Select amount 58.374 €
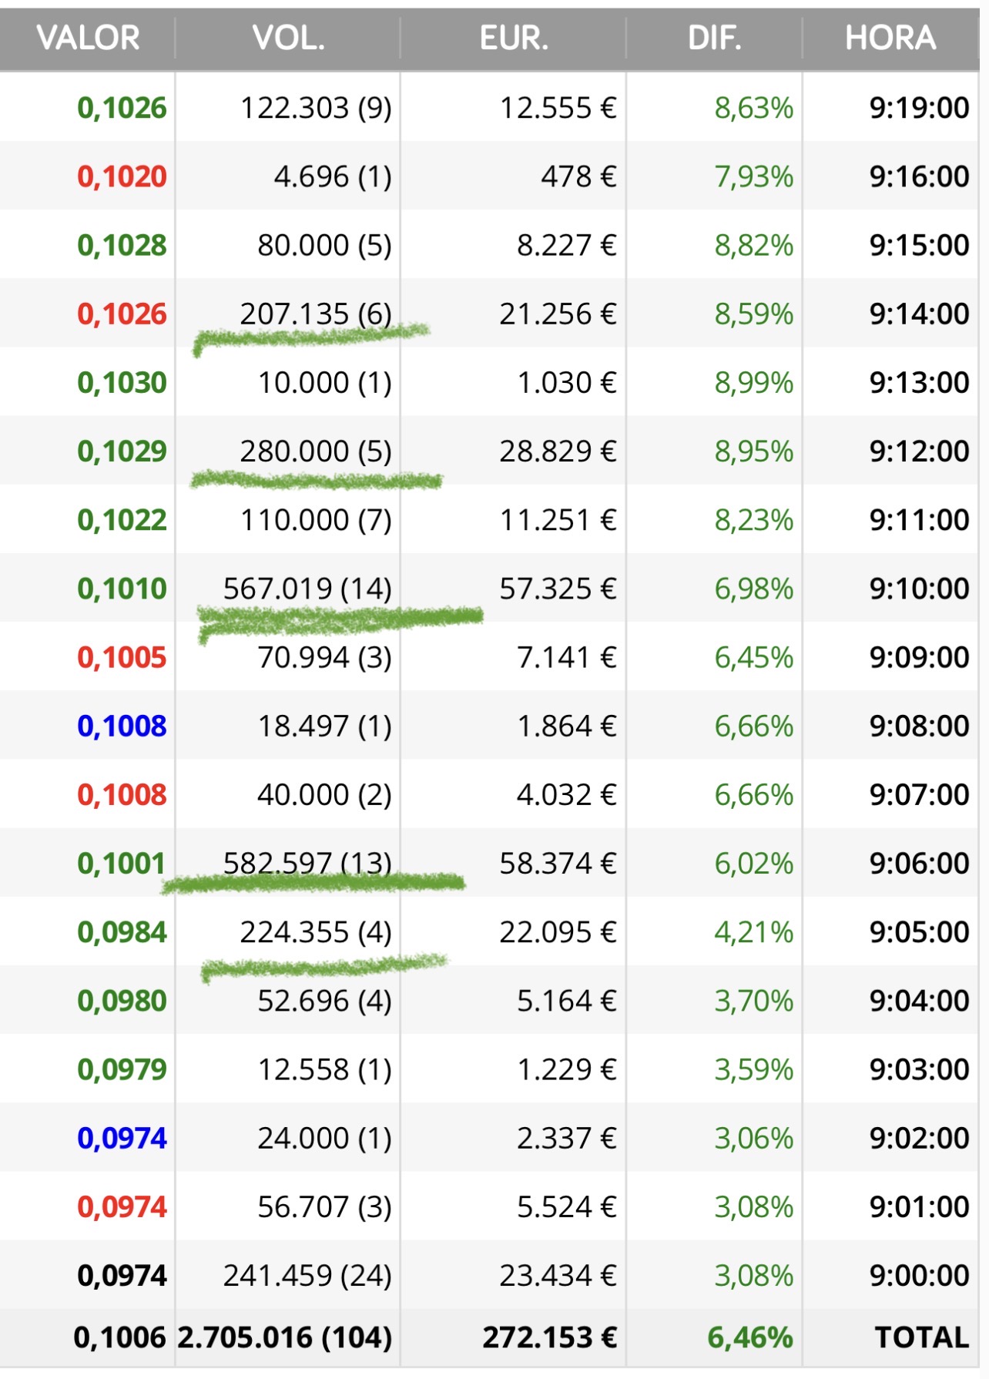 [x=558, y=863]
